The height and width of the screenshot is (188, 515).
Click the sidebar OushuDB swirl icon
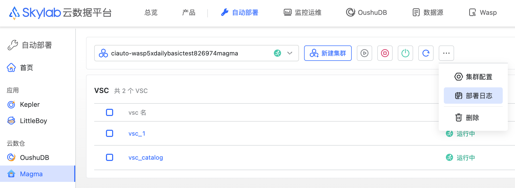pyautogui.click(x=11, y=157)
